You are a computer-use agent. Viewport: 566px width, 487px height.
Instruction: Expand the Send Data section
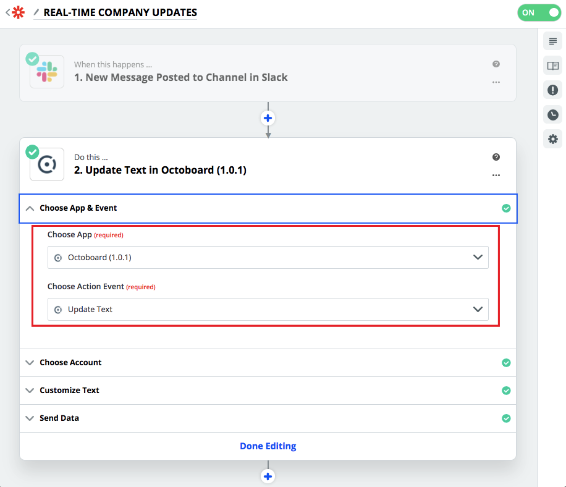(x=268, y=418)
